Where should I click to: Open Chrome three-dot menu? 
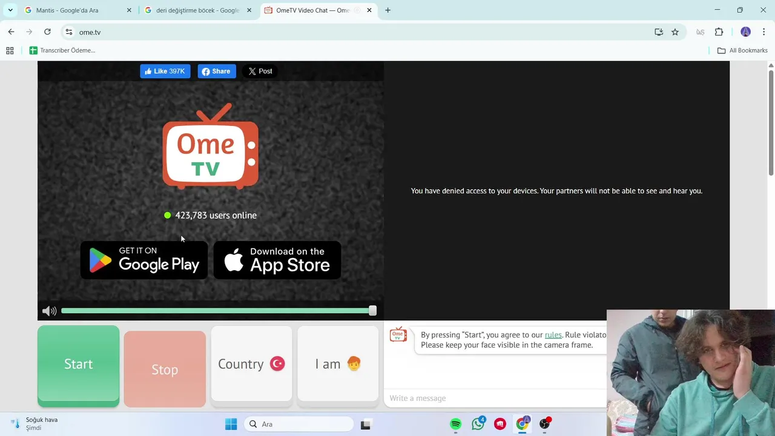point(764,32)
